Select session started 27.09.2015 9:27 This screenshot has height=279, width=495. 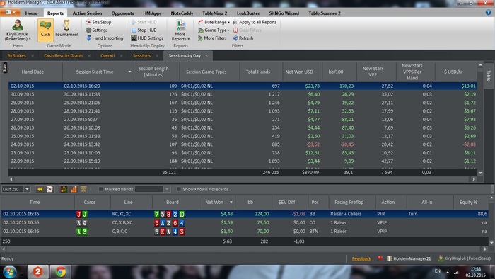pyautogui.click(x=243, y=120)
